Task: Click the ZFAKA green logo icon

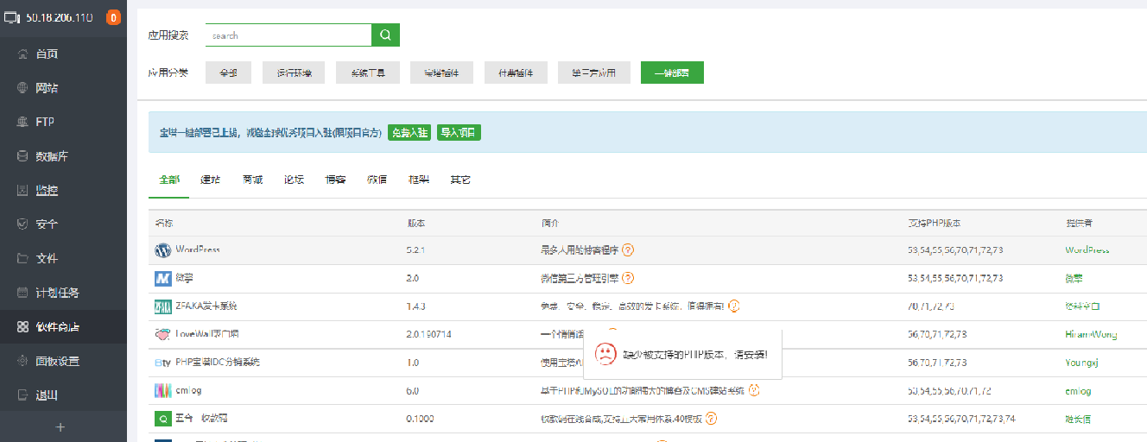Action: (x=163, y=306)
